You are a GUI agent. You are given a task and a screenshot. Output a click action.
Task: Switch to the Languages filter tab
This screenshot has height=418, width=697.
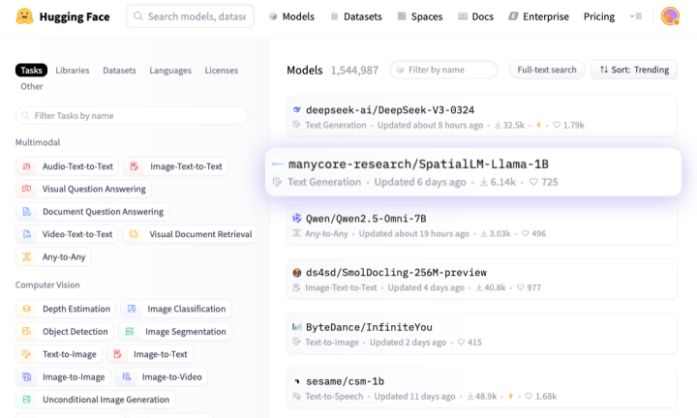click(x=170, y=71)
